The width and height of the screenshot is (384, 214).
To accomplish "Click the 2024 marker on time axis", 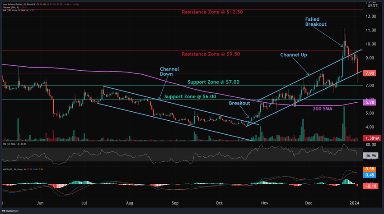I will click(x=354, y=203).
